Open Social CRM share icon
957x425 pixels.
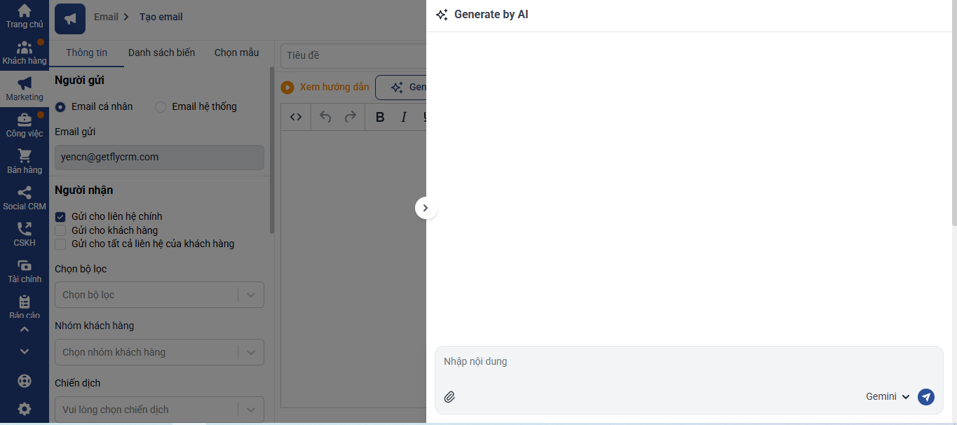click(25, 197)
